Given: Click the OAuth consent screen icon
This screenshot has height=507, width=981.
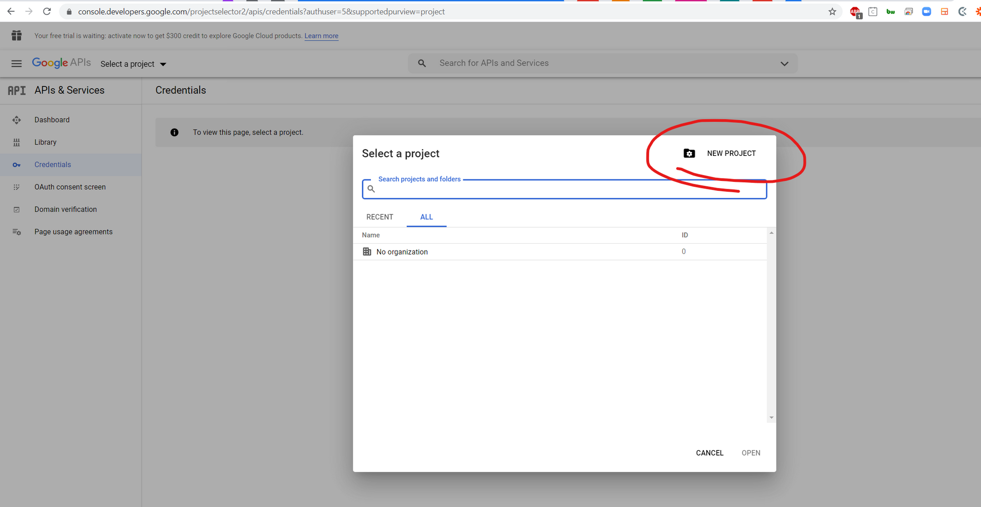Looking at the screenshot, I should pos(17,187).
